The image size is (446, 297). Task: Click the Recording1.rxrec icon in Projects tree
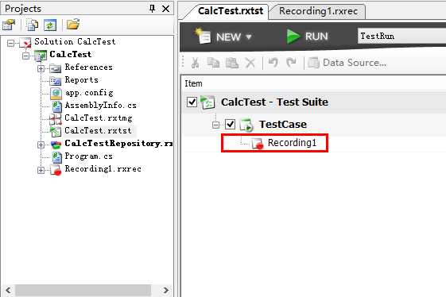point(56,170)
